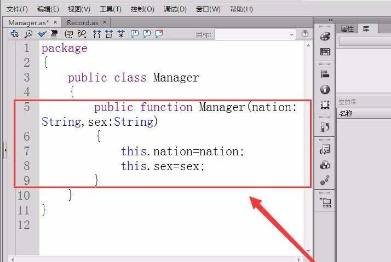The image size is (391, 262).
Task: Open the 编辑(E) menu
Action: coord(48,9)
